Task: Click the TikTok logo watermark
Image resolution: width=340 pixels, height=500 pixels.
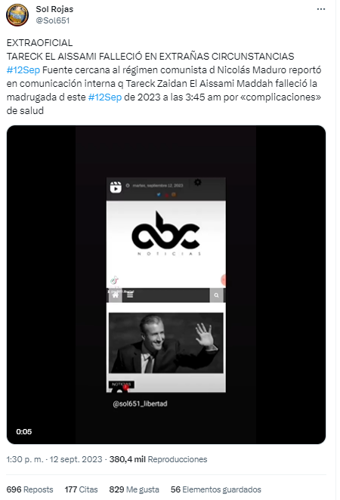Action: 114,280
